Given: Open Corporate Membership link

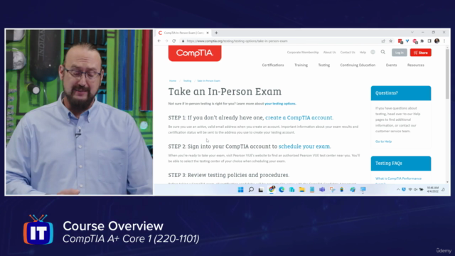Looking at the screenshot, I should coord(303,52).
